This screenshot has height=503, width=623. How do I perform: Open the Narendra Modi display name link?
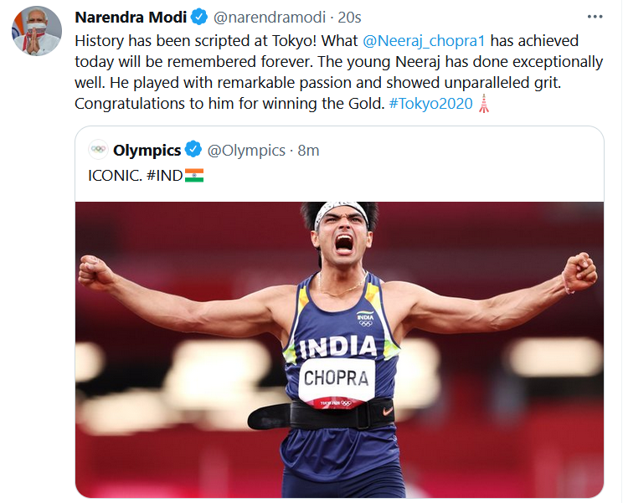[x=131, y=18]
